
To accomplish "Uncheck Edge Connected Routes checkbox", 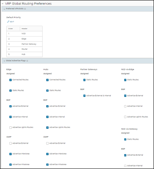I will pyautogui.click(x=10, y=80).
